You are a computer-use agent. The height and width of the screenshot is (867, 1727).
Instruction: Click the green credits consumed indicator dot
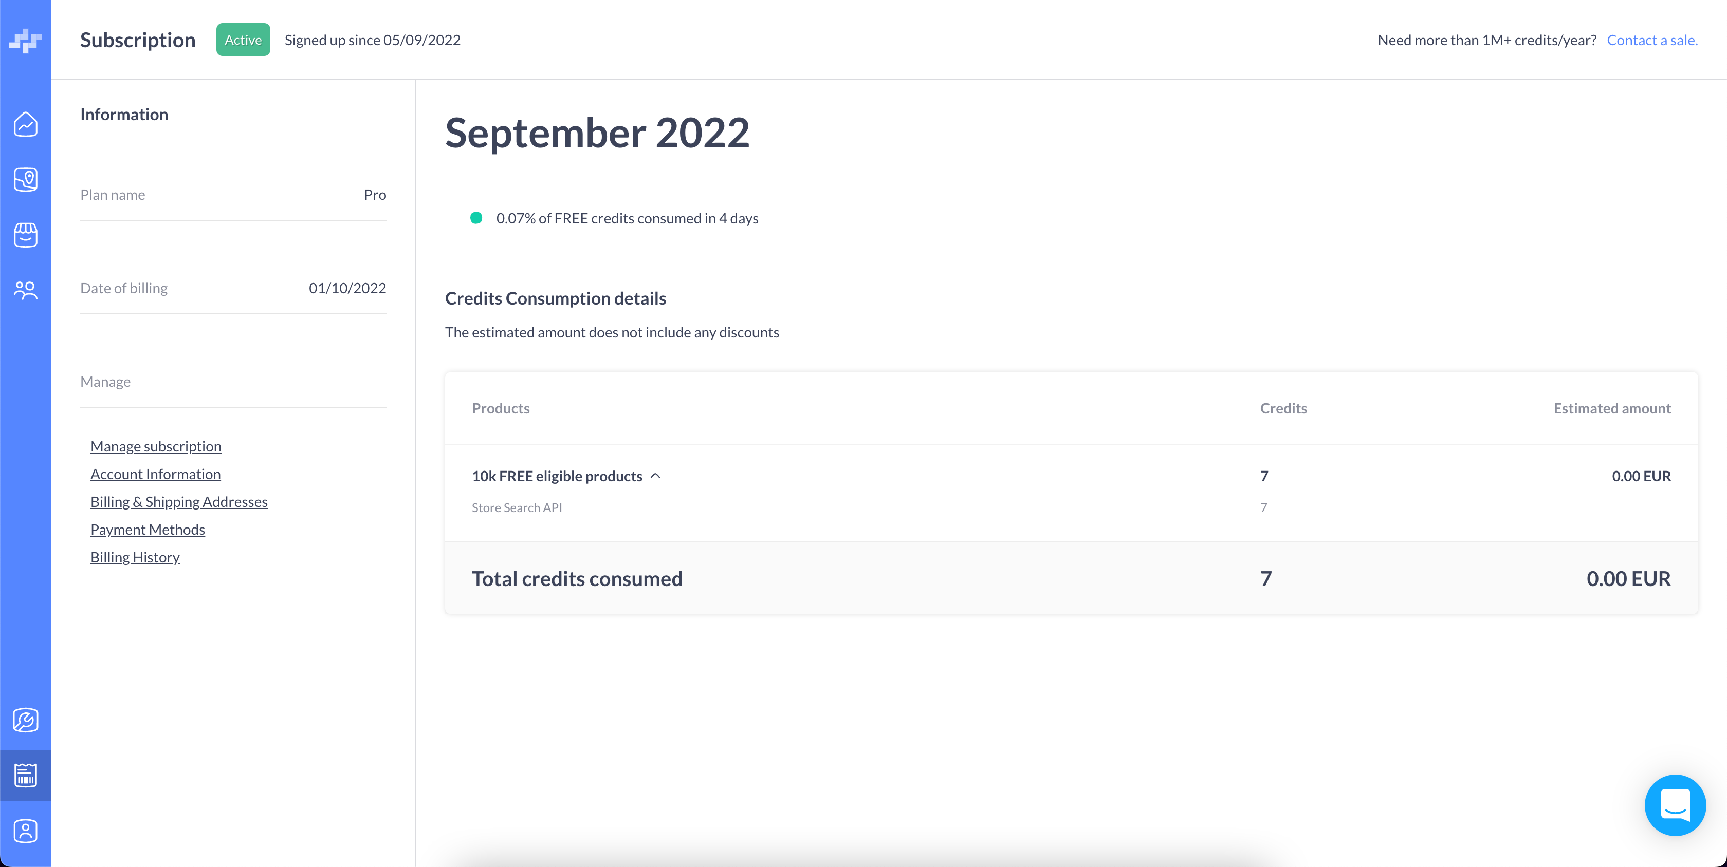pyautogui.click(x=476, y=218)
